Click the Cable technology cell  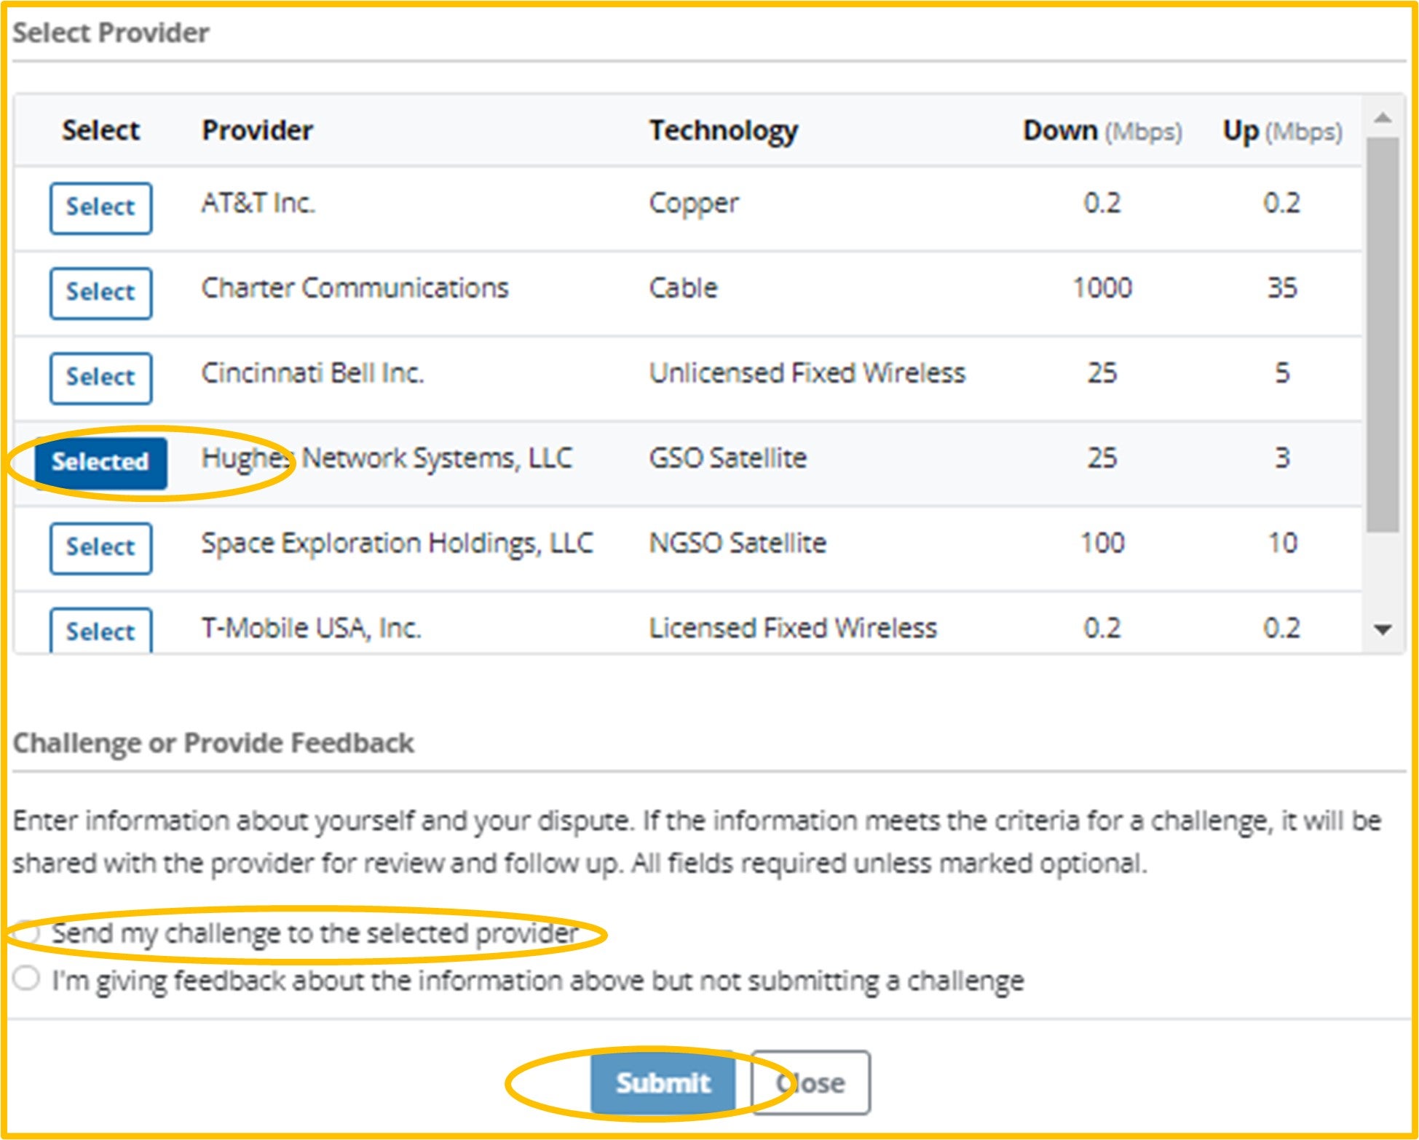(x=684, y=288)
